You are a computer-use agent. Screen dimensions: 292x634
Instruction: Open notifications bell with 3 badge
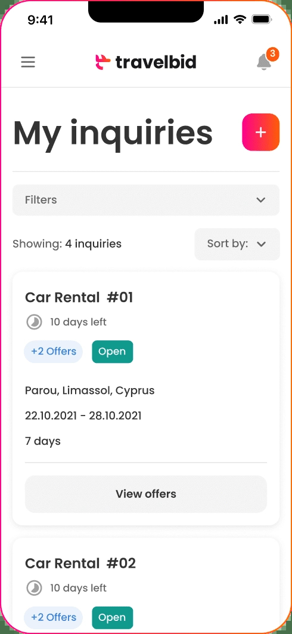pyautogui.click(x=266, y=61)
